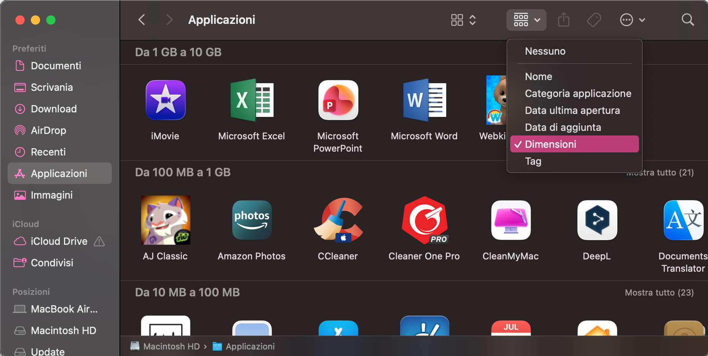Image resolution: width=708 pixels, height=356 pixels.
Task: Select the Documents Translator icon
Action: [683, 220]
